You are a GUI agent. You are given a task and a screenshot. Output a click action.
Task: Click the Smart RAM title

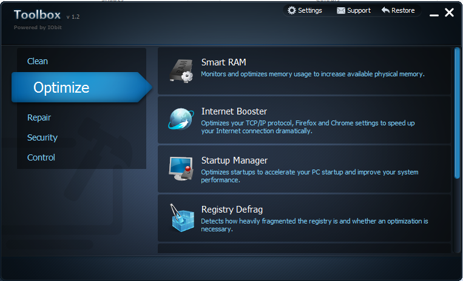[x=223, y=62]
